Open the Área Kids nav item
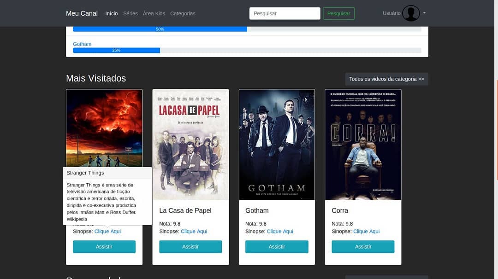The image size is (498, 279). coord(154,13)
